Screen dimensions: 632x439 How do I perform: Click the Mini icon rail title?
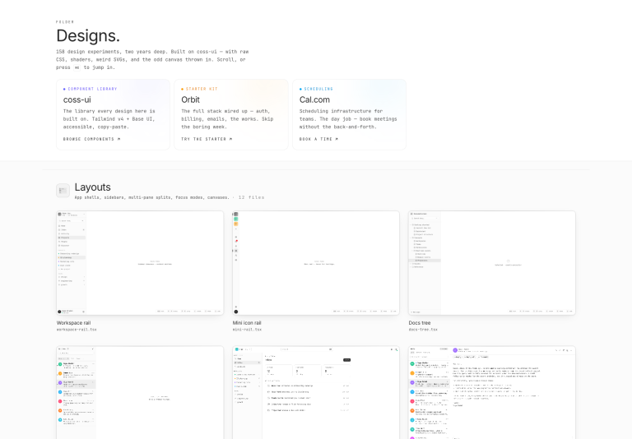tap(247, 323)
